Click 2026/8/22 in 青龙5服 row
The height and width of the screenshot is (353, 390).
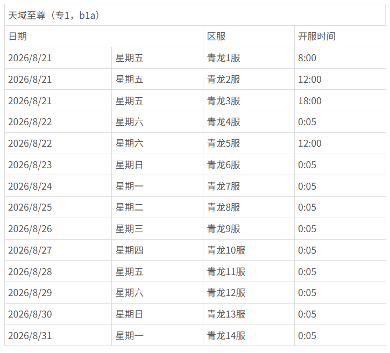pos(30,143)
